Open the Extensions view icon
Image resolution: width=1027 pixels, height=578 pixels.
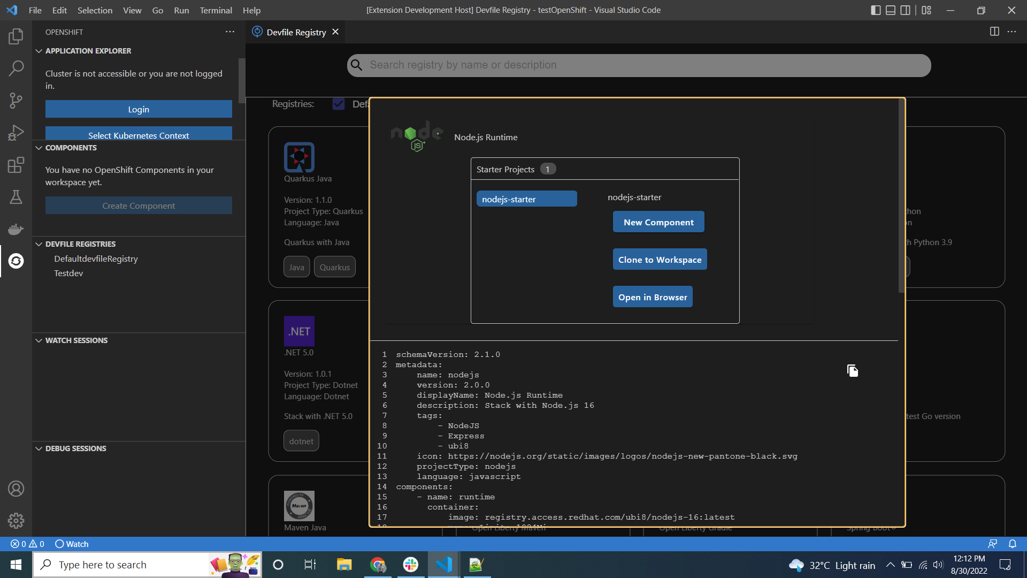click(16, 165)
